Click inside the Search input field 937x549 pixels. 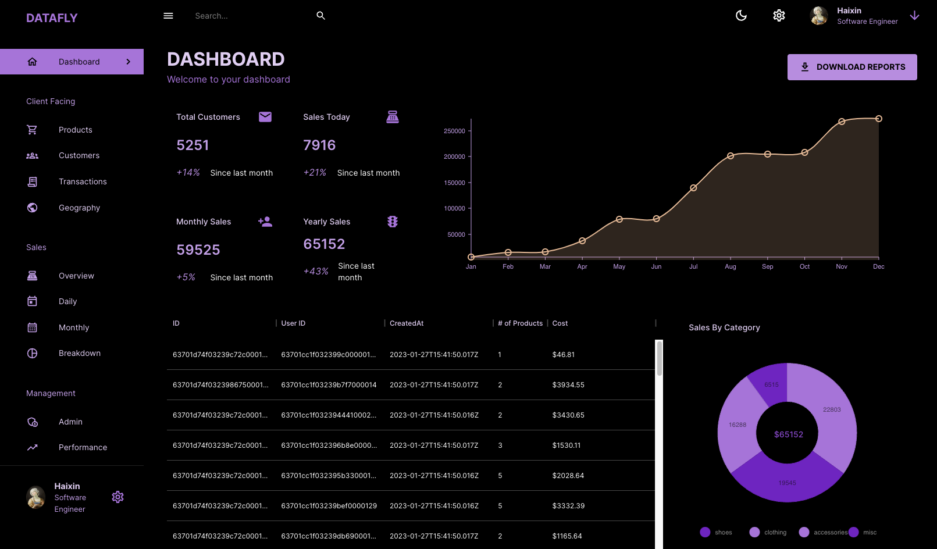point(250,16)
